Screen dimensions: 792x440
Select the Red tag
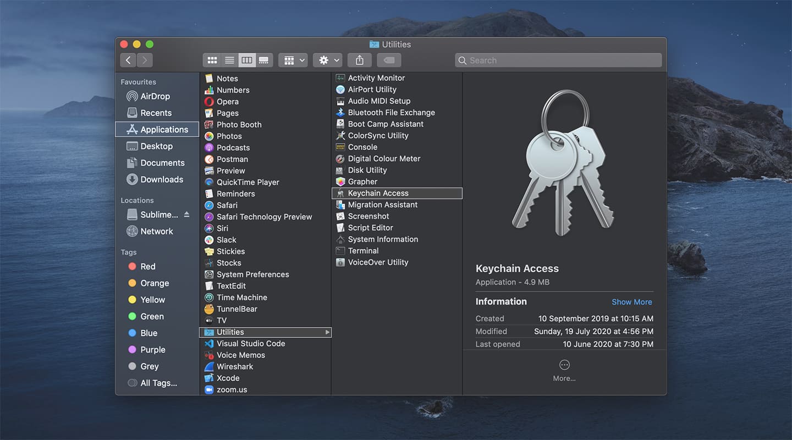pyautogui.click(x=147, y=266)
